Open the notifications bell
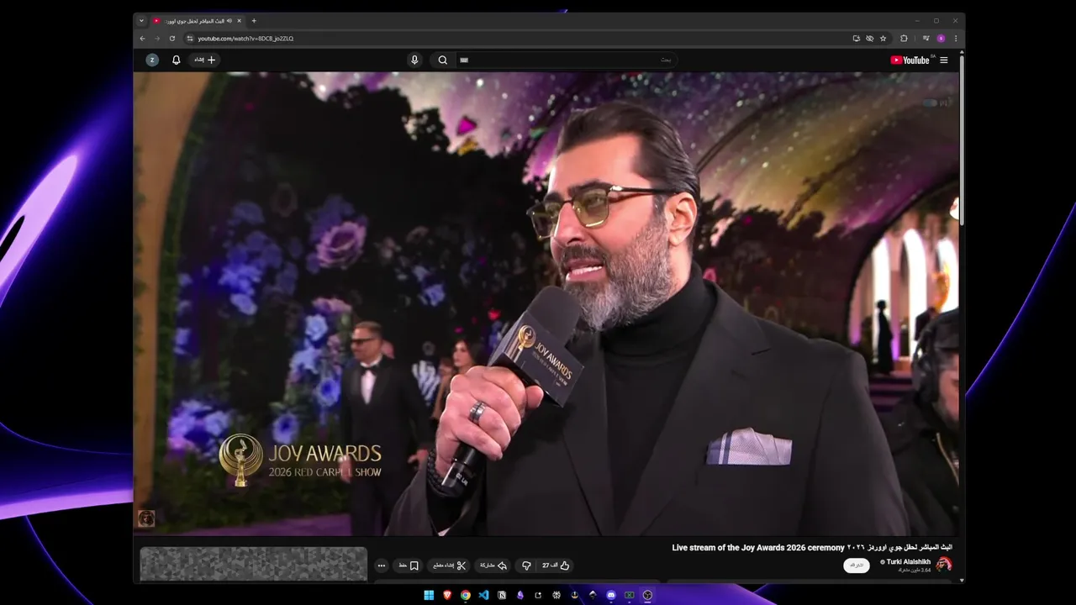The width and height of the screenshot is (1076, 605). (x=177, y=60)
